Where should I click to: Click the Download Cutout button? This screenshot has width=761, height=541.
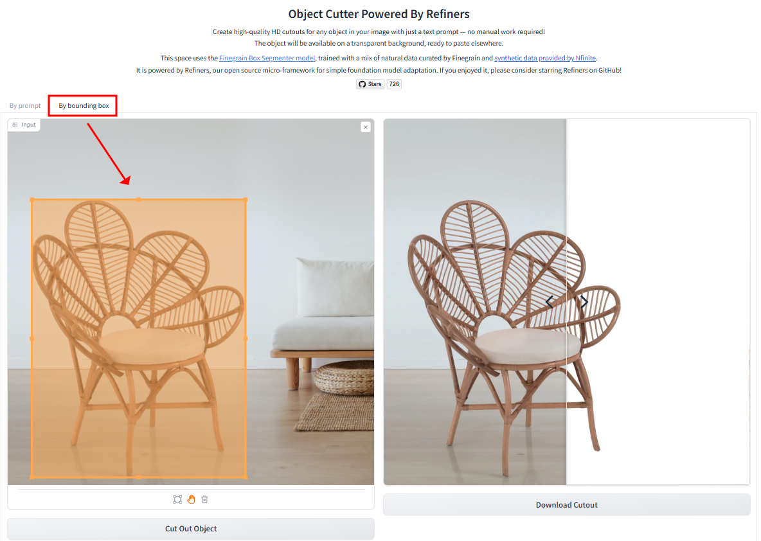pyautogui.click(x=566, y=504)
